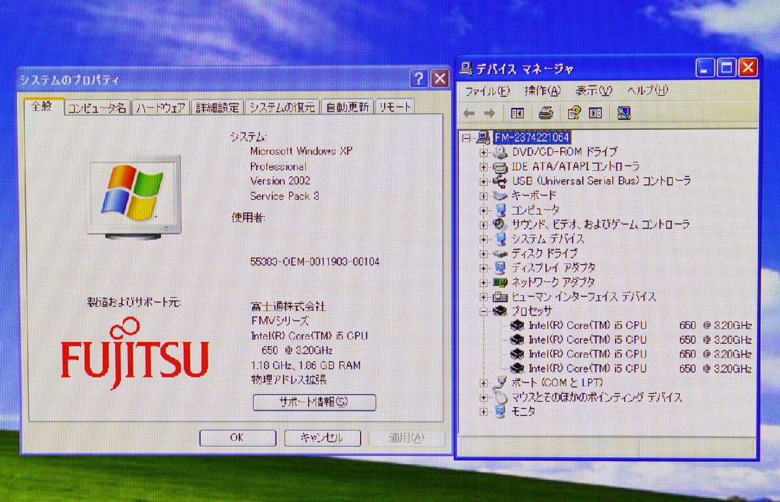Expand the ネットワーク アダプタ node
The width and height of the screenshot is (780, 502).
click(x=484, y=282)
